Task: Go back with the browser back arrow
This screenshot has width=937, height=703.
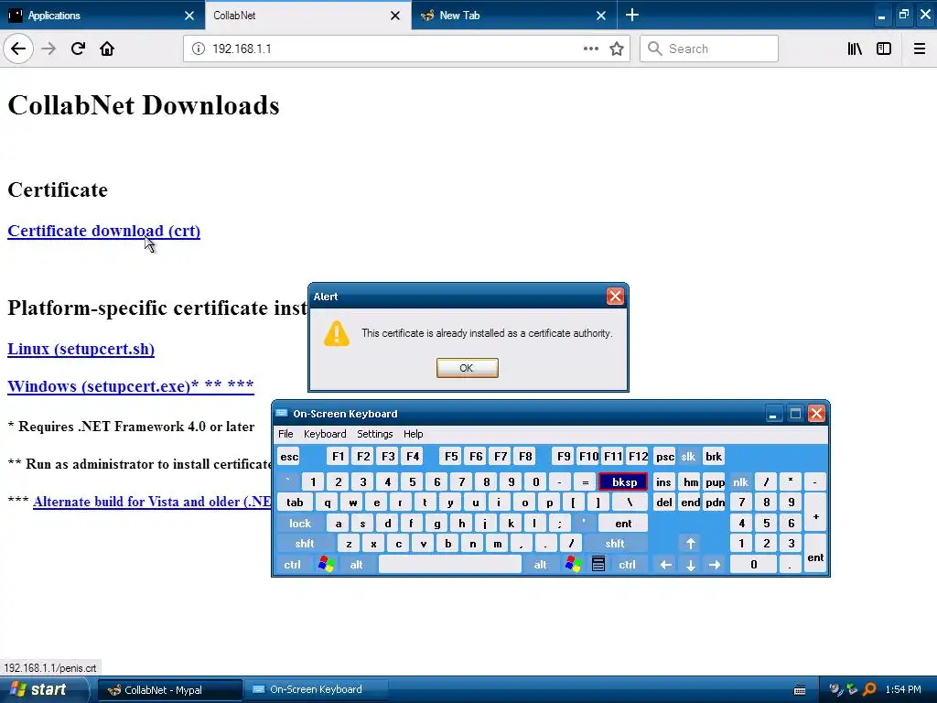Action: [x=18, y=49]
